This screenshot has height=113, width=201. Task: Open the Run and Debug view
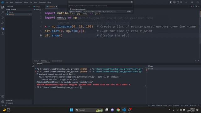coord(3,23)
